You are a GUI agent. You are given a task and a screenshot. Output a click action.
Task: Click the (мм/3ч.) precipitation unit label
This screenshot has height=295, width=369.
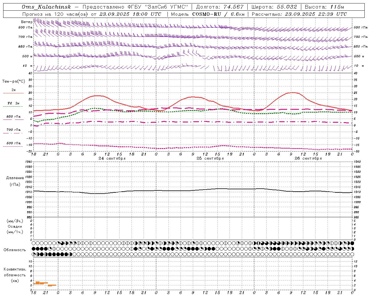(15, 221)
